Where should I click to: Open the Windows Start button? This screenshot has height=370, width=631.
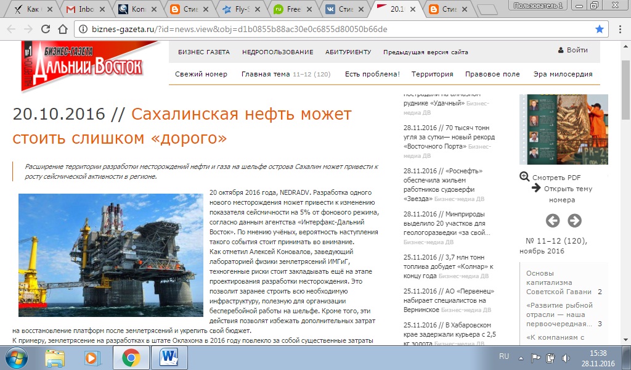point(15,358)
